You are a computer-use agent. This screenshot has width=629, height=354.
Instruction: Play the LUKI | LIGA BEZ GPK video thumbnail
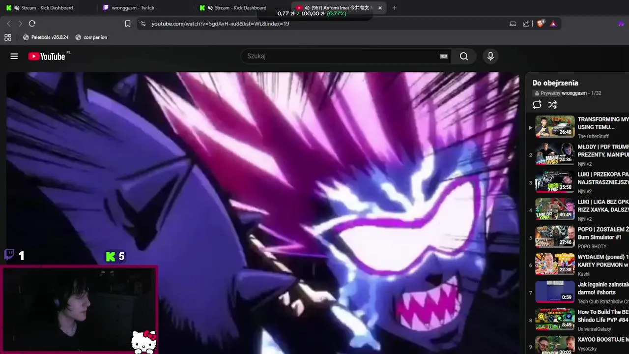(x=555, y=209)
